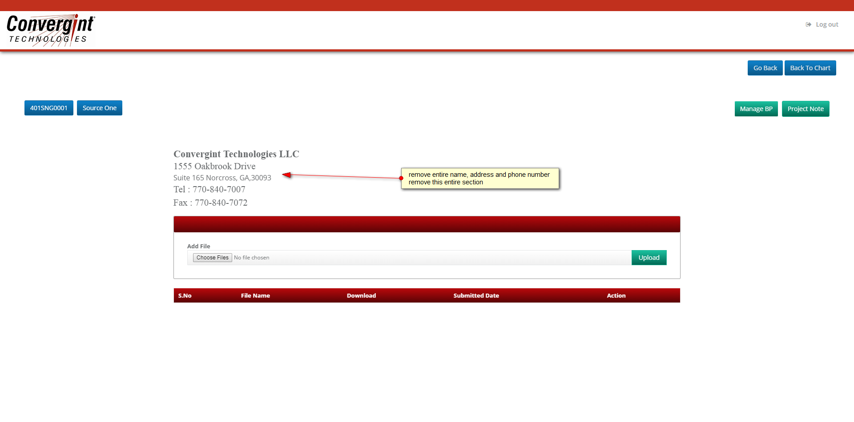Return using Back To Chart button
Image resolution: width=854 pixels, height=422 pixels.
[810, 68]
